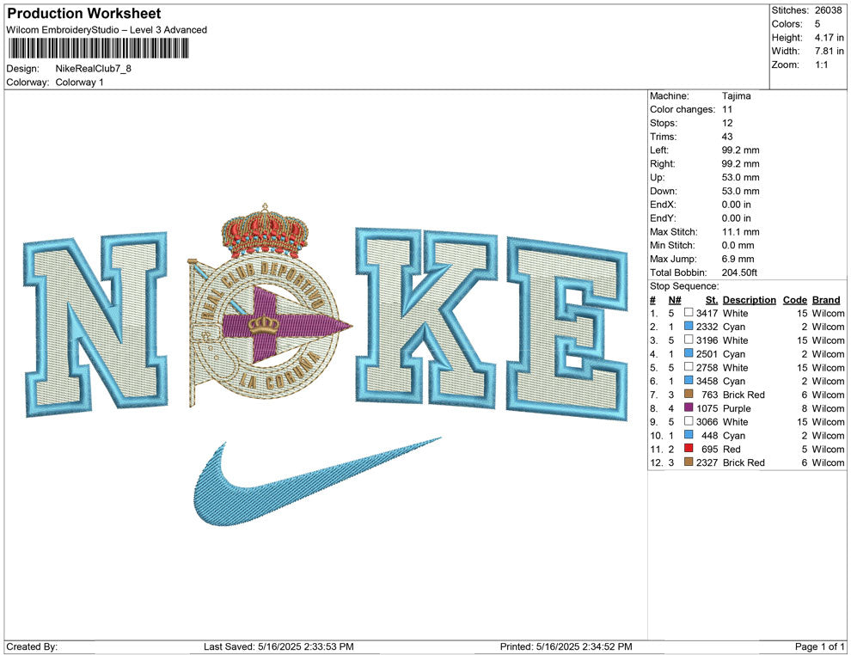Click the Last Saved timestamp in footer
Screen dimensions: 851x655
pyautogui.click(x=279, y=646)
